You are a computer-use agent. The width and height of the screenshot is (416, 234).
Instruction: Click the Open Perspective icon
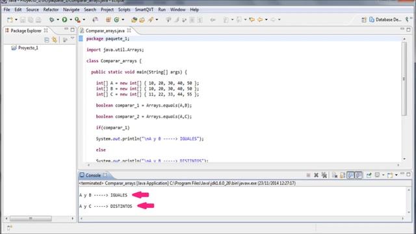364,19
